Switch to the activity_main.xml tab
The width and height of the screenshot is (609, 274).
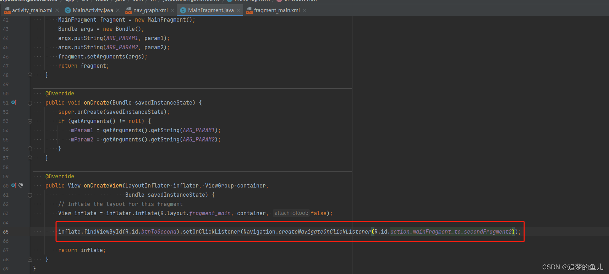(x=32, y=10)
